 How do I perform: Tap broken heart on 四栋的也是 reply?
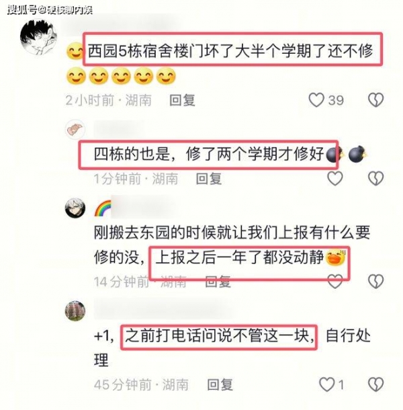pos(376,179)
